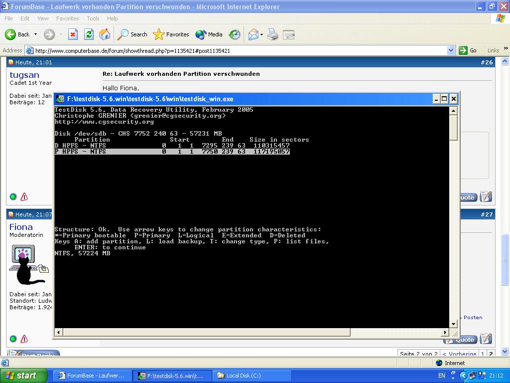Click the console horizontal scrollbar thumb
Image resolution: width=510 pixels, height=383 pixels.
click(207, 333)
